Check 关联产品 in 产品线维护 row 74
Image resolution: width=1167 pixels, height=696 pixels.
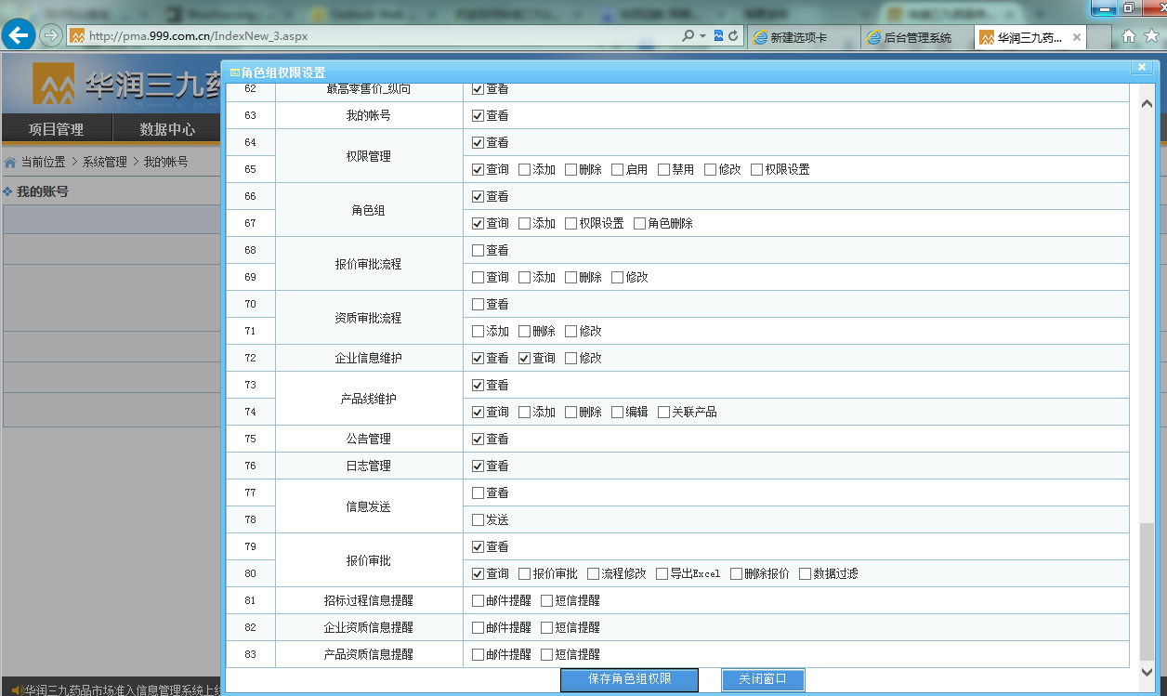[663, 412]
